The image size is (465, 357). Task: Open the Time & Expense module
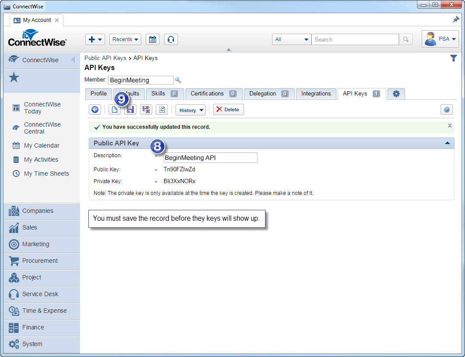(x=42, y=311)
